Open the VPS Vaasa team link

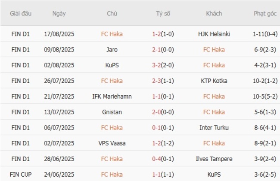(112, 143)
